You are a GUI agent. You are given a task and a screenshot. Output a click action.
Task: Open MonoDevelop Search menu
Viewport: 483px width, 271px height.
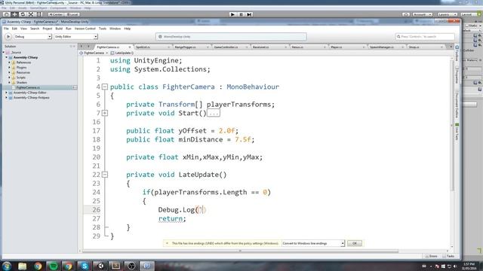click(35, 29)
